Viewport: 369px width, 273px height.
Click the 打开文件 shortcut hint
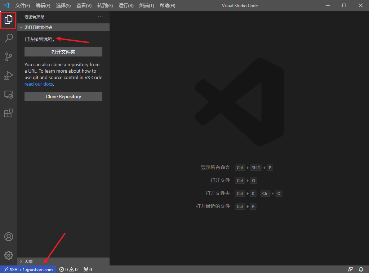click(220, 181)
